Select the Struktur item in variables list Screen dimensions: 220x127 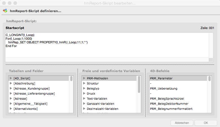click(93, 83)
